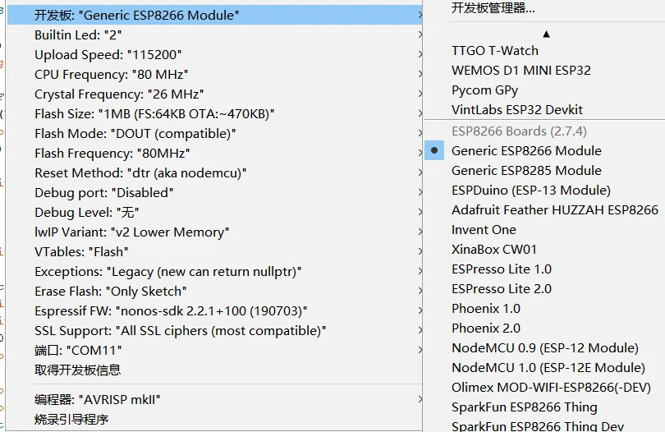
Task: Open Exceptions Legacy submenu
Action: point(214,272)
